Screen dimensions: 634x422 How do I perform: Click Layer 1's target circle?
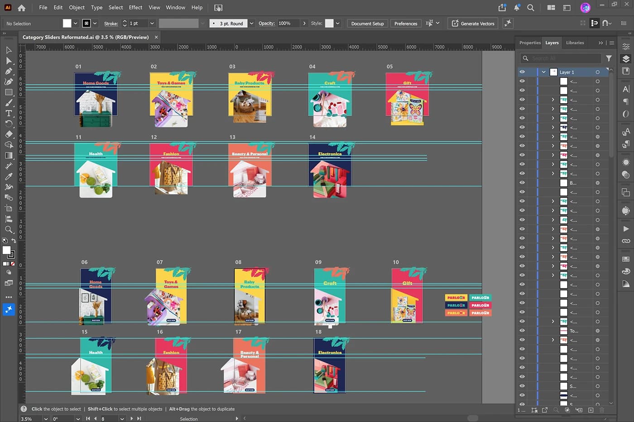(598, 72)
